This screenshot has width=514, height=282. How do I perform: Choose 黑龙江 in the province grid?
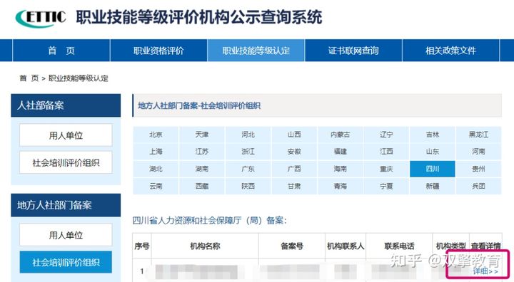pos(478,135)
